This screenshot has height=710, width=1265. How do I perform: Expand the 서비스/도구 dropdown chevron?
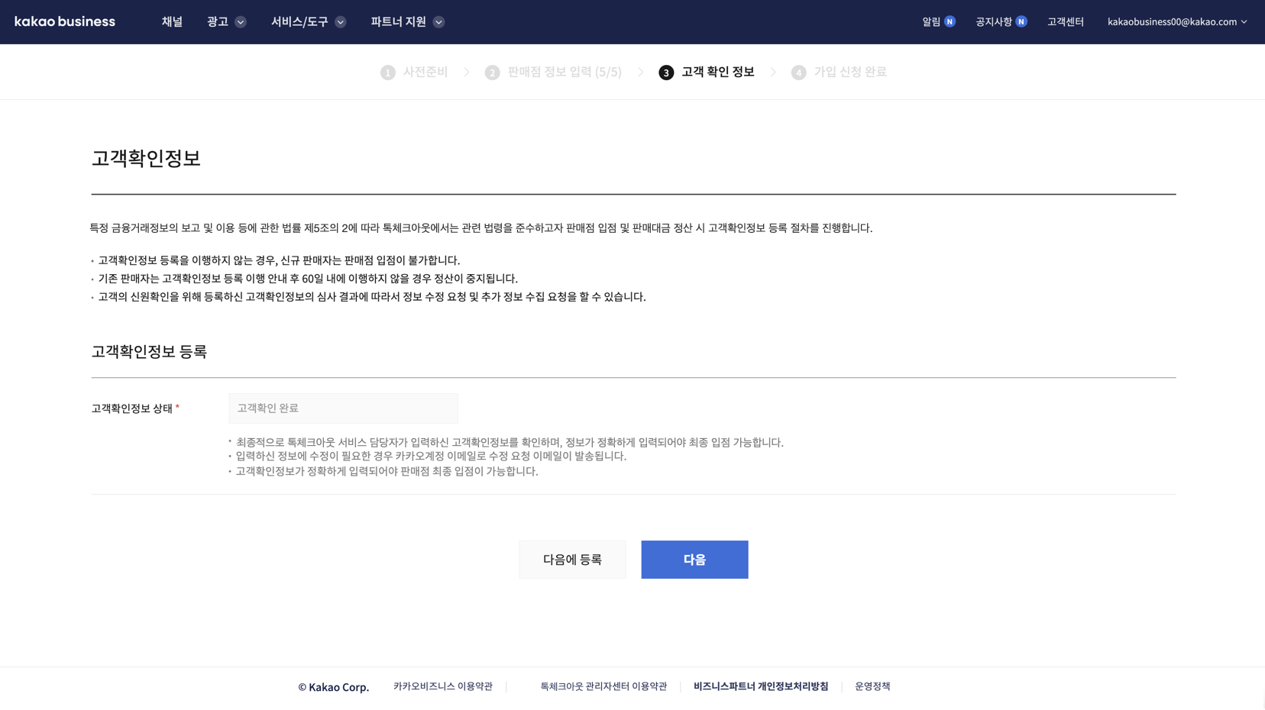[341, 22]
